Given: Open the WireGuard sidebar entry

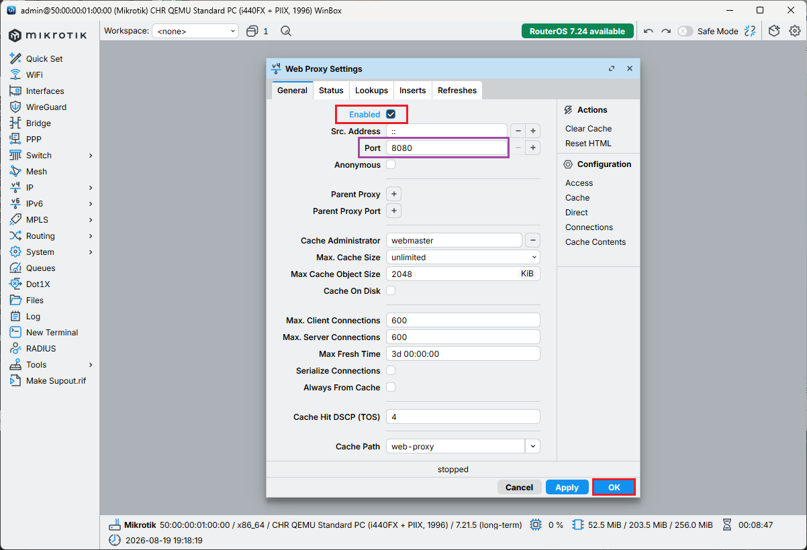Looking at the screenshot, I should click(x=46, y=107).
